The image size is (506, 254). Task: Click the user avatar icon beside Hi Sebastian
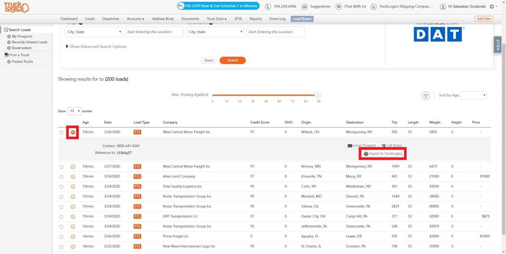pyautogui.click(x=443, y=7)
